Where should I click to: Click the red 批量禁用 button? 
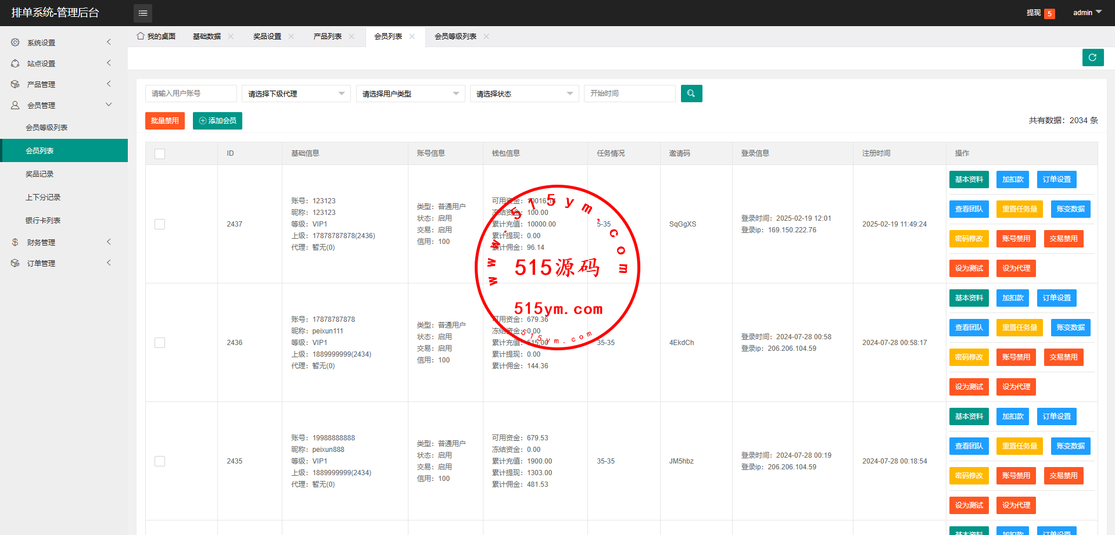point(164,121)
